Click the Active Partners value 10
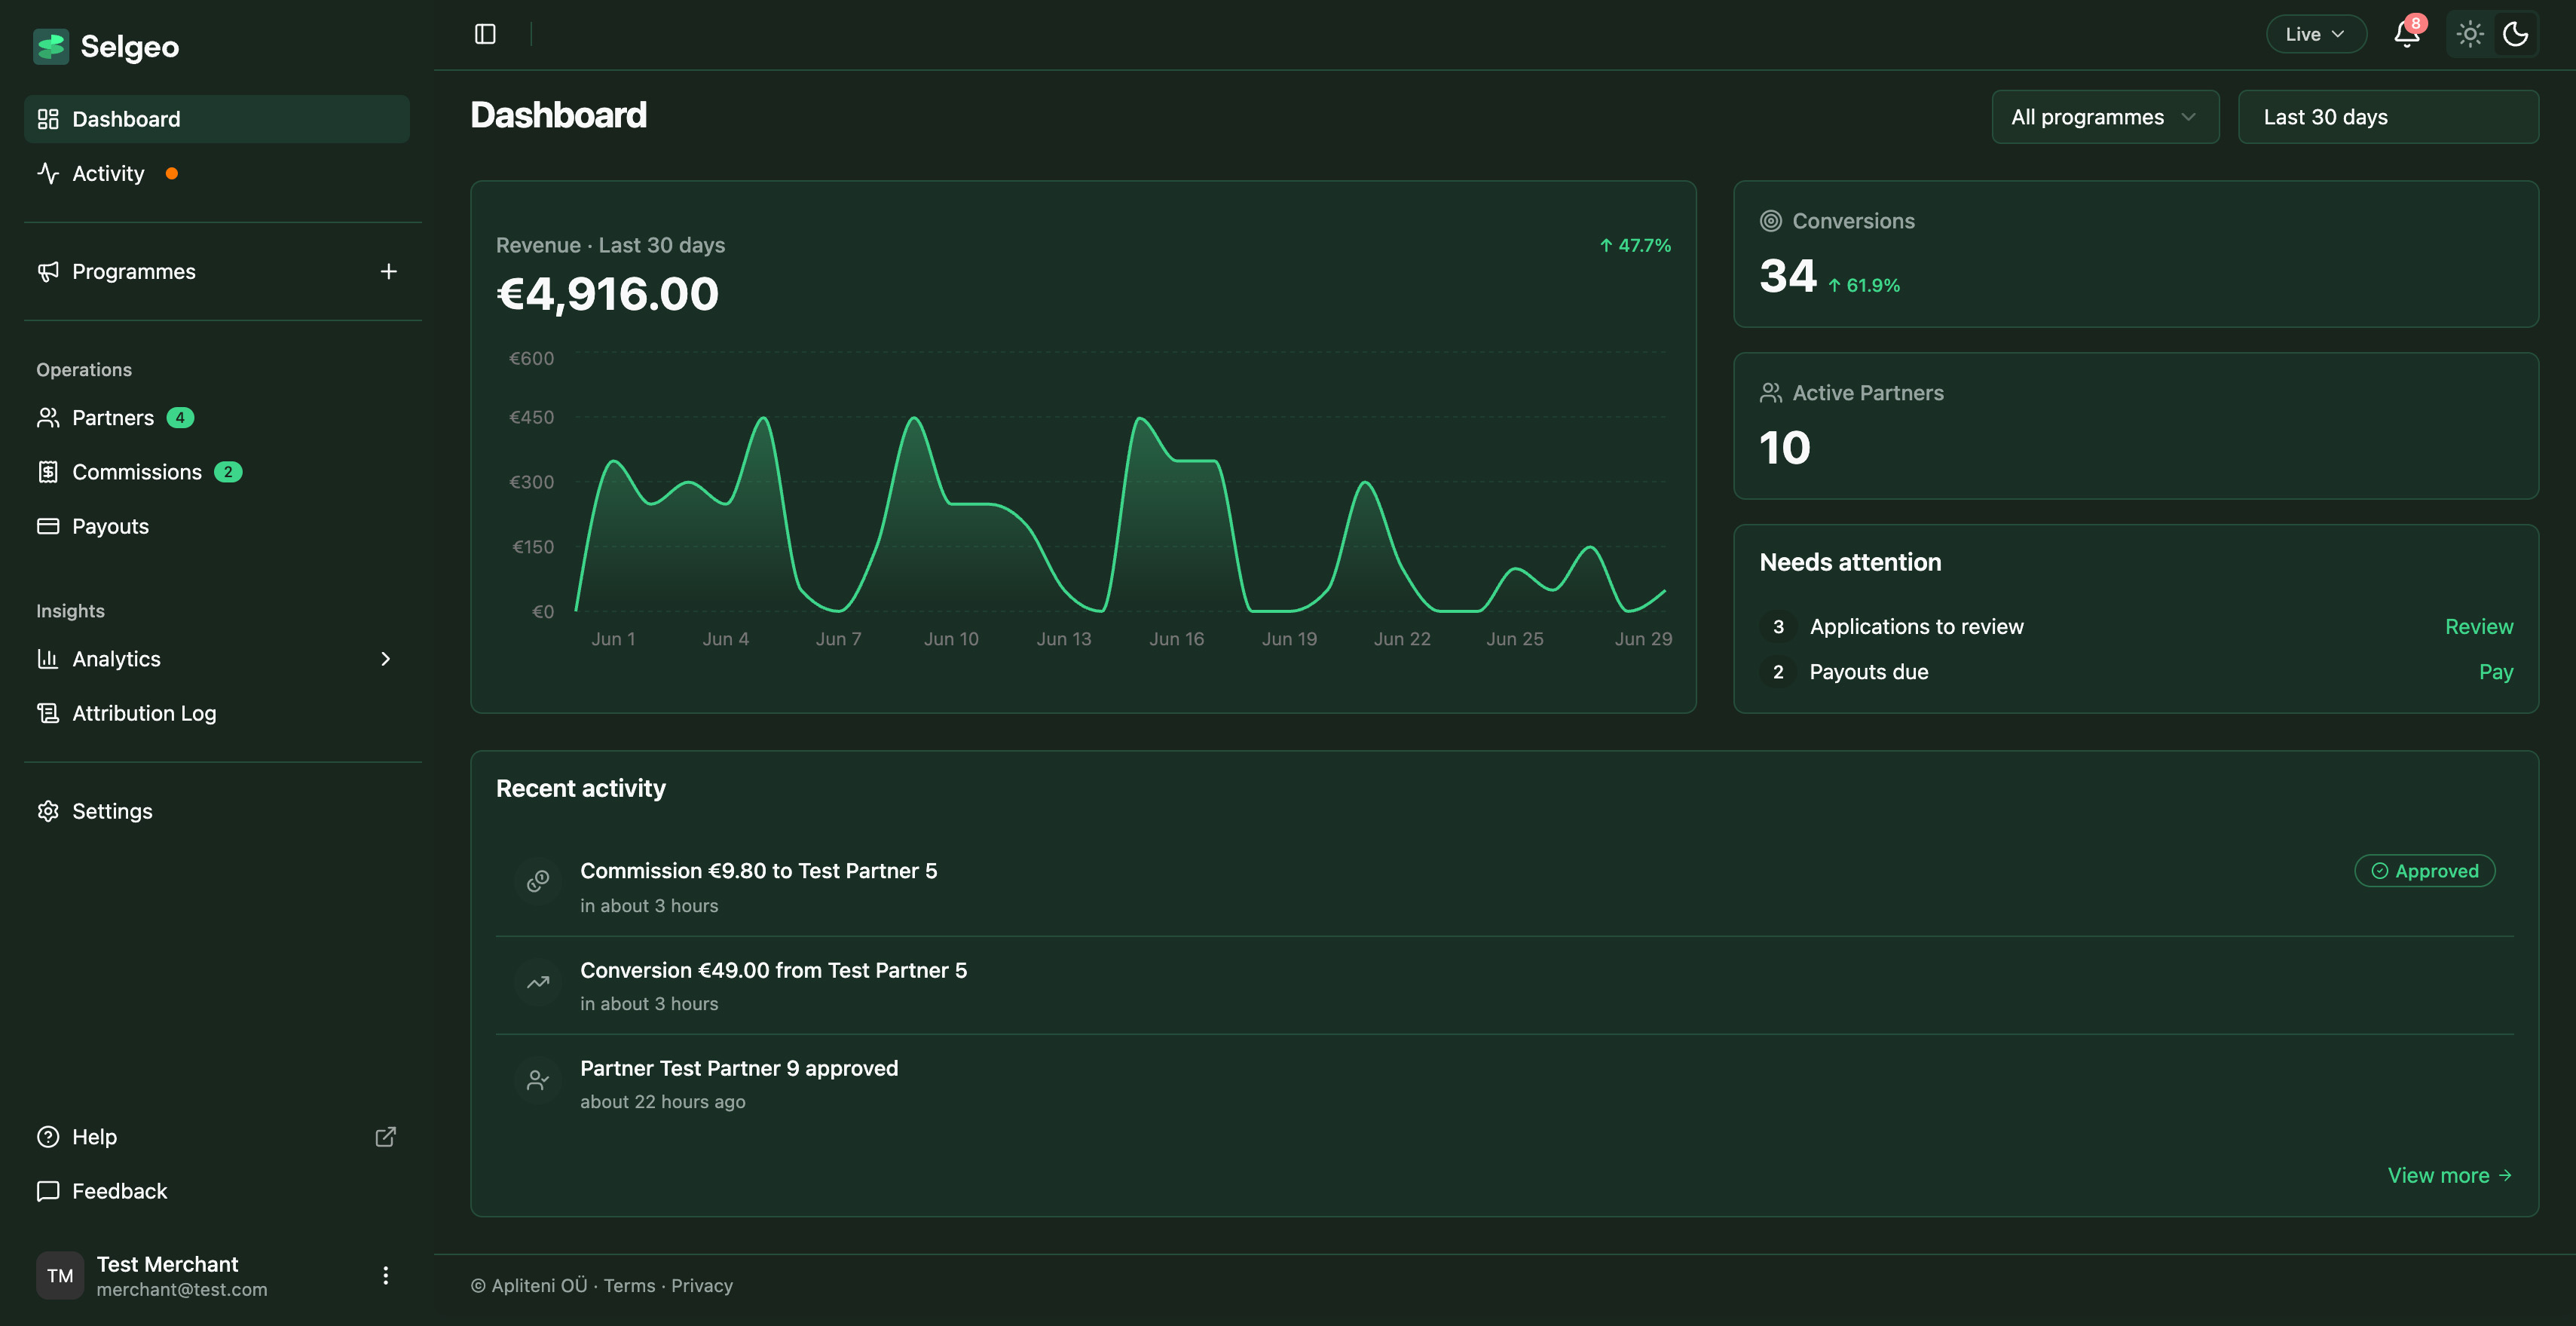Screen dimensions: 2576x1326 [x=1785, y=447]
